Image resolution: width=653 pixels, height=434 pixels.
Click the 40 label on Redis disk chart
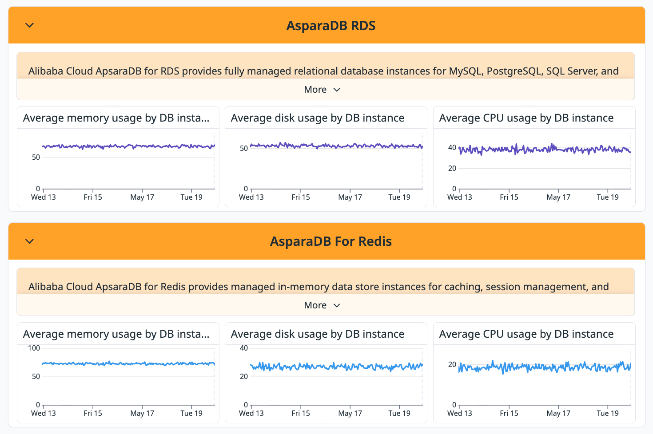click(x=244, y=348)
